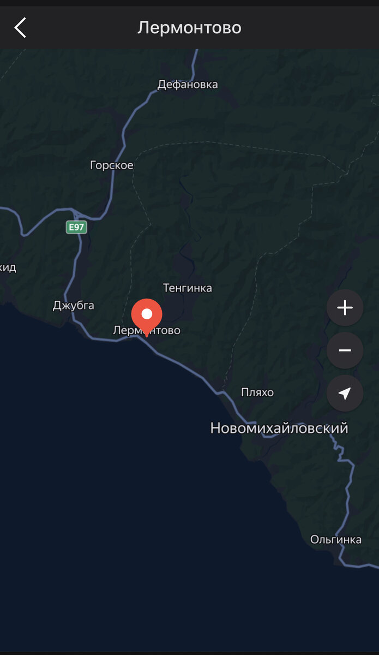
Task: Tap the Лермонтово title in header
Action: pyautogui.click(x=189, y=27)
